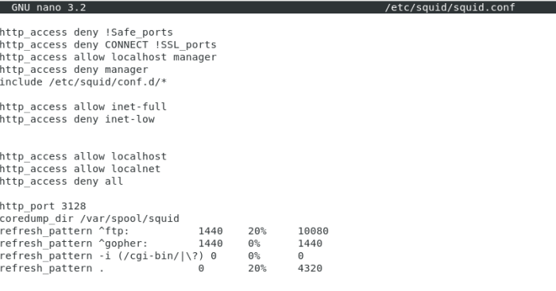Screen dimensions: 556x291
Task: Click the 'http_access allow localnet' line
Action: click(x=80, y=169)
